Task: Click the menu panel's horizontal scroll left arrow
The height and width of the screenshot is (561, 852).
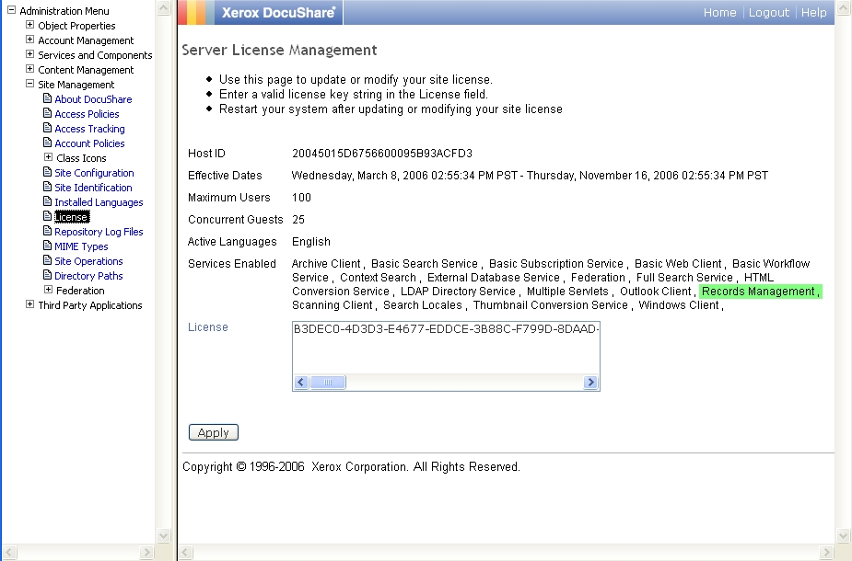Action: [9, 553]
